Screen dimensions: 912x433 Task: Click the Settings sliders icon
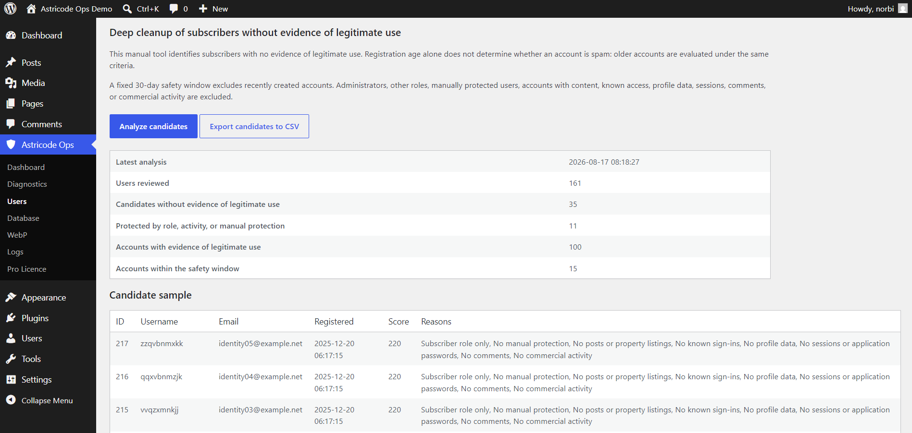11,380
